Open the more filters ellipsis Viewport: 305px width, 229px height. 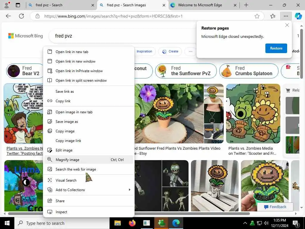pyautogui.click(x=190, y=51)
